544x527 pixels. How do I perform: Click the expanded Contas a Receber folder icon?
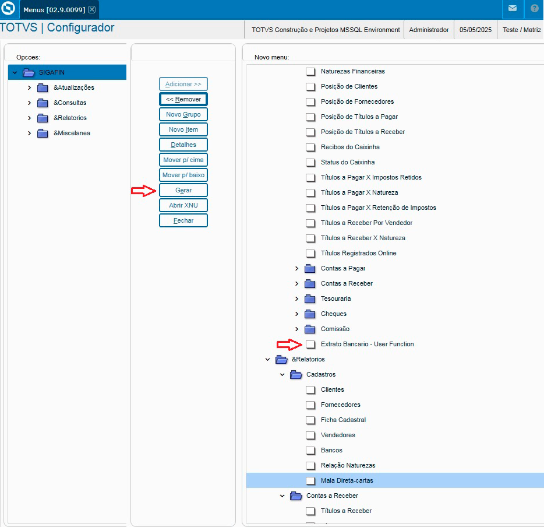click(296, 496)
